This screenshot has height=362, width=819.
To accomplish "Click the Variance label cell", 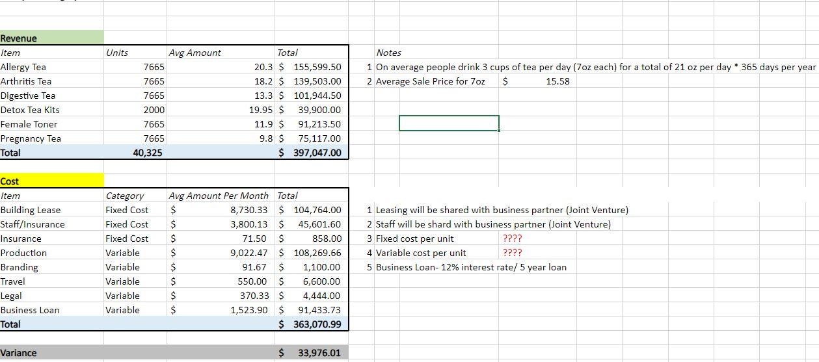I will [x=51, y=353].
